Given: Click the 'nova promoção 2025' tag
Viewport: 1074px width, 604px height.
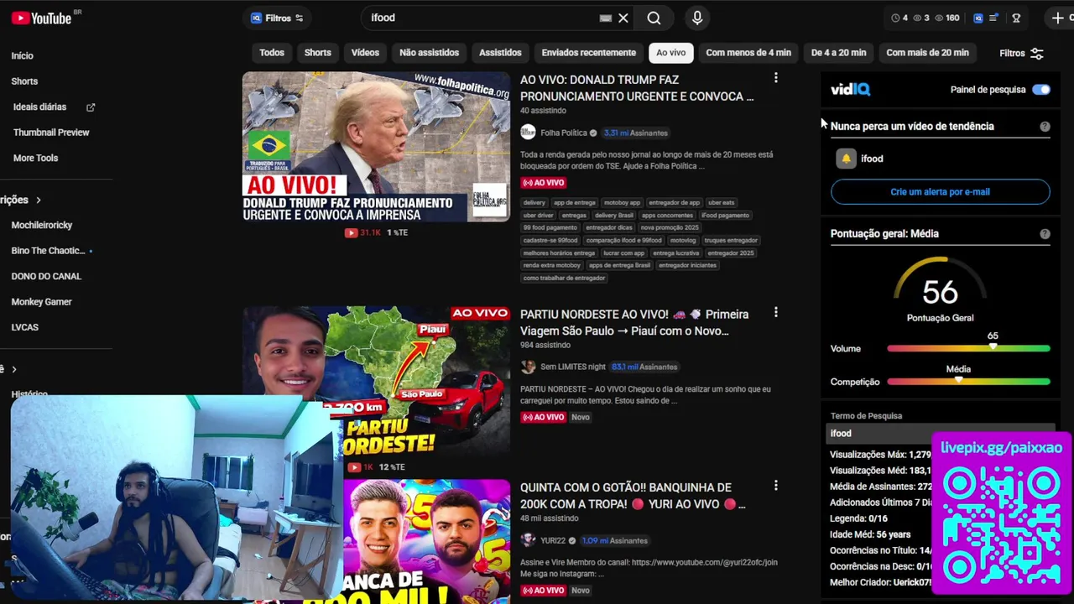Looking at the screenshot, I should [x=670, y=227].
